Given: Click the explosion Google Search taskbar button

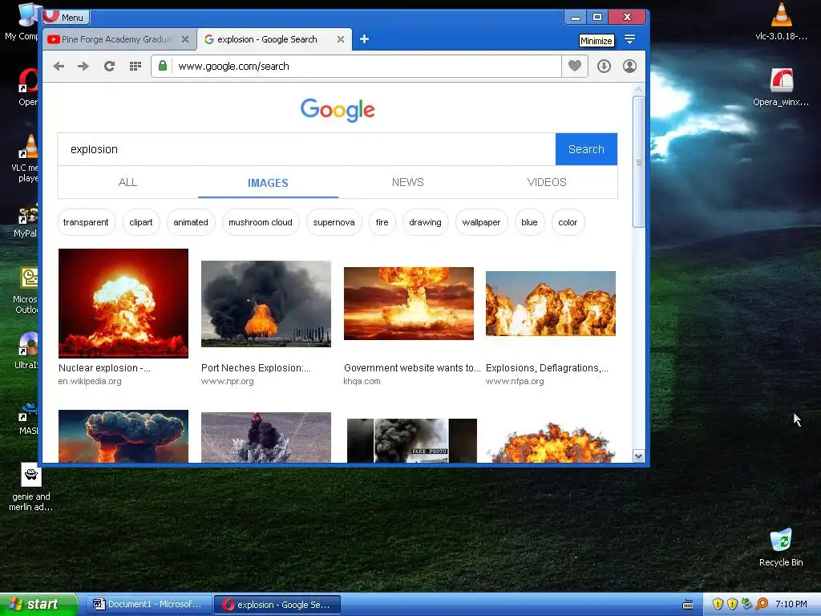Looking at the screenshot, I should [x=277, y=605].
